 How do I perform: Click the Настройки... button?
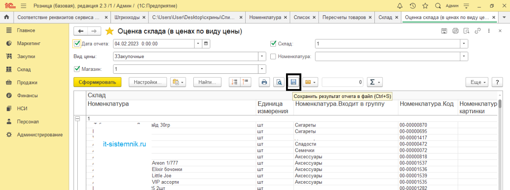(x=147, y=82)
